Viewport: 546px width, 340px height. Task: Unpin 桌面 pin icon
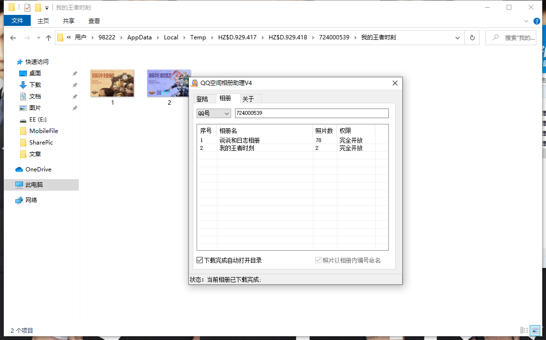74,73
